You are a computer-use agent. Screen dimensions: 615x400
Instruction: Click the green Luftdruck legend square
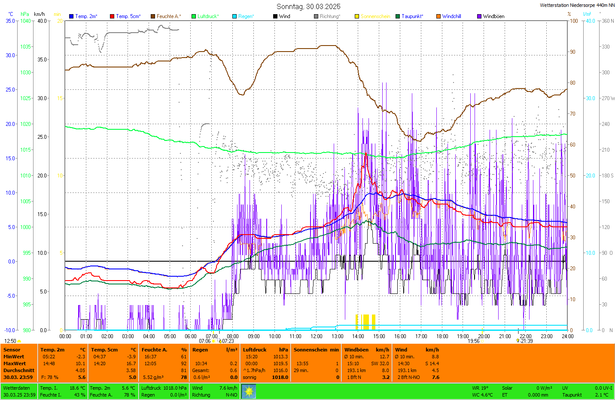[x=194, y=16]
